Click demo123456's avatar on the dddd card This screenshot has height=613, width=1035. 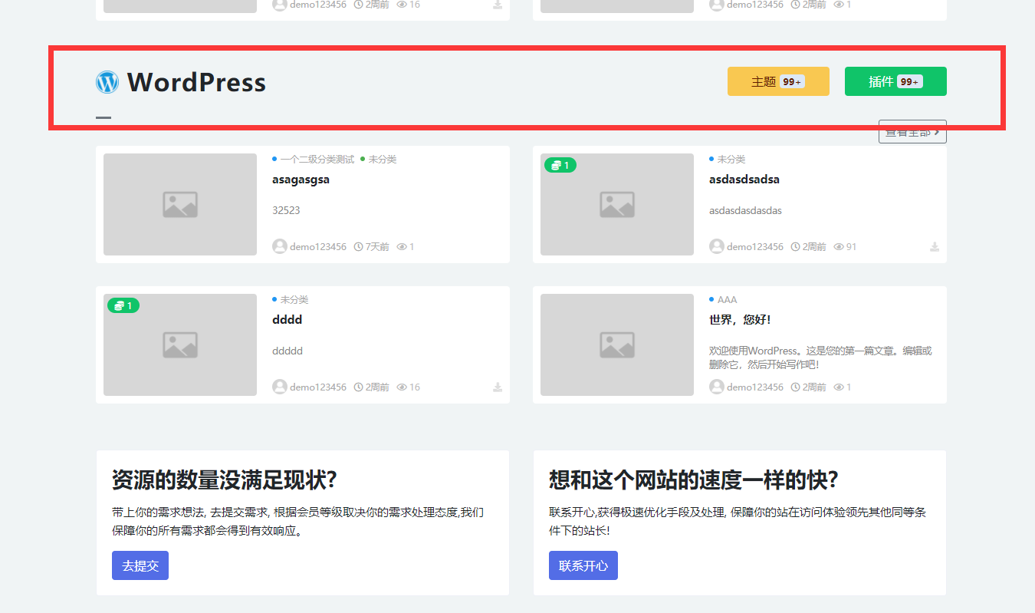pyautogui.click(x=279, y=387)
